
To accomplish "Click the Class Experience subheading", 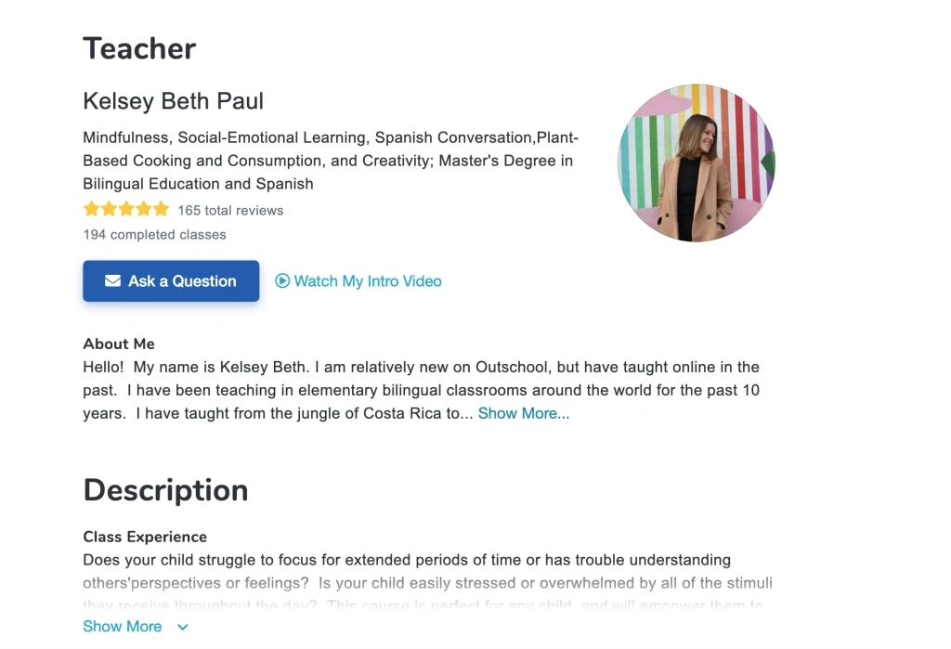I will point(145,537).
